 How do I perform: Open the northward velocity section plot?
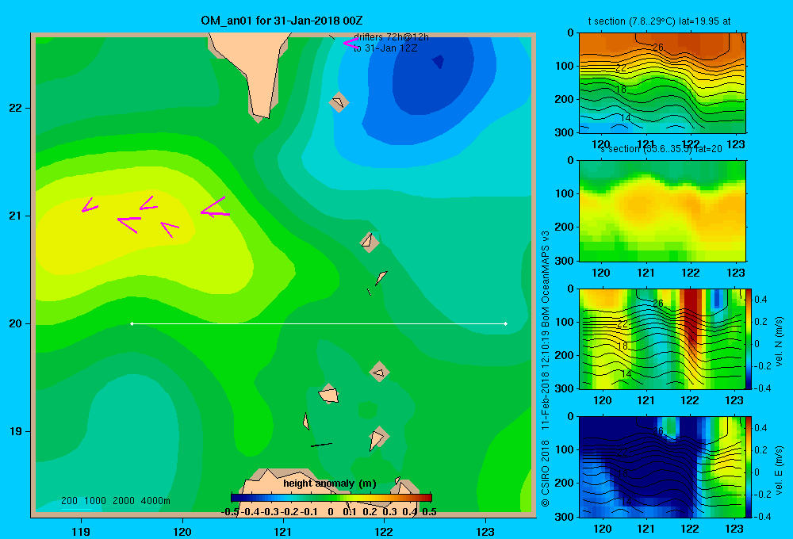(x=662, y=338)
